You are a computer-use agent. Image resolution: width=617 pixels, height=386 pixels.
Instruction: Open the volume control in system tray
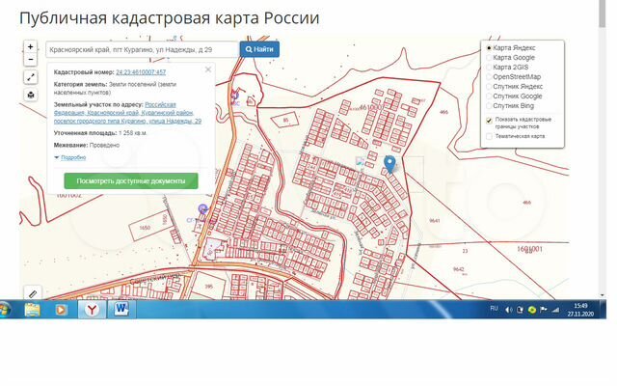[x=508, y=310]
